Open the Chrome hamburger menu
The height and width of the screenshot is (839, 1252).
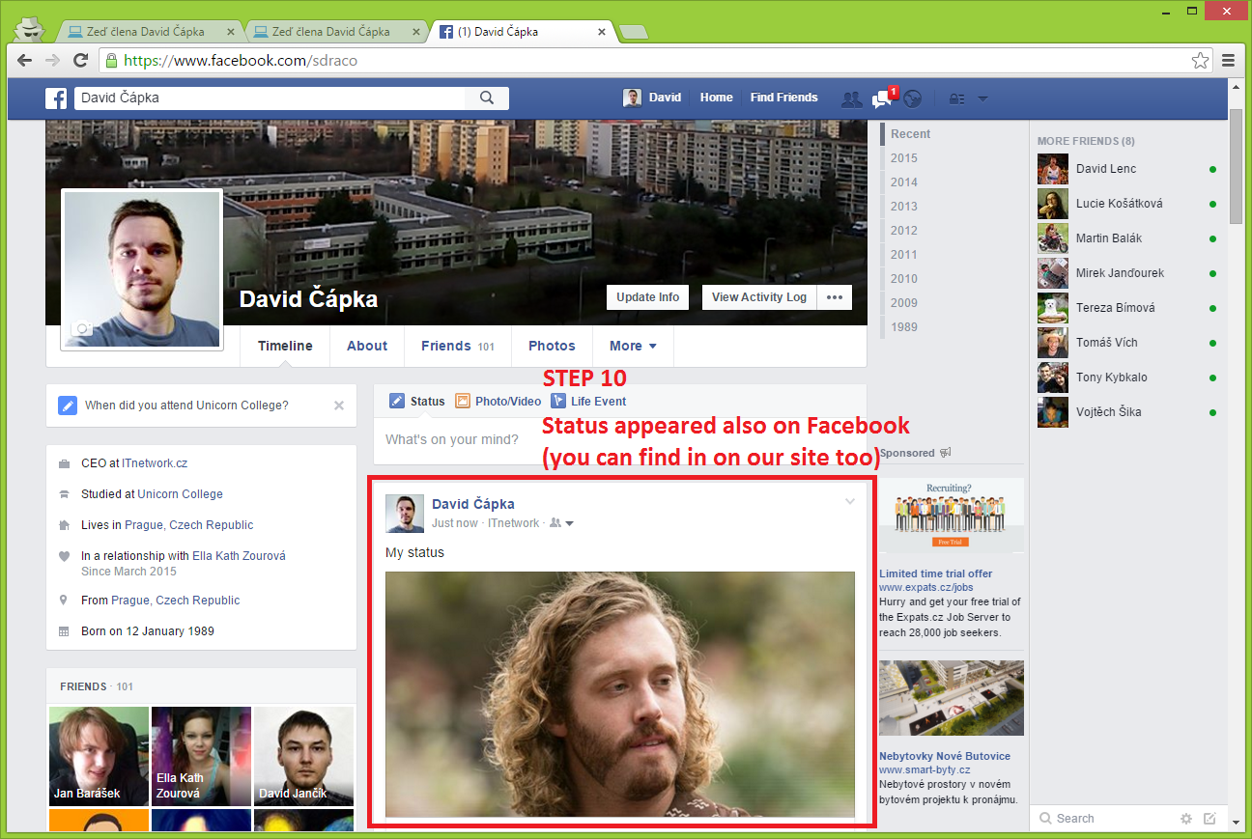(1229, 60)
